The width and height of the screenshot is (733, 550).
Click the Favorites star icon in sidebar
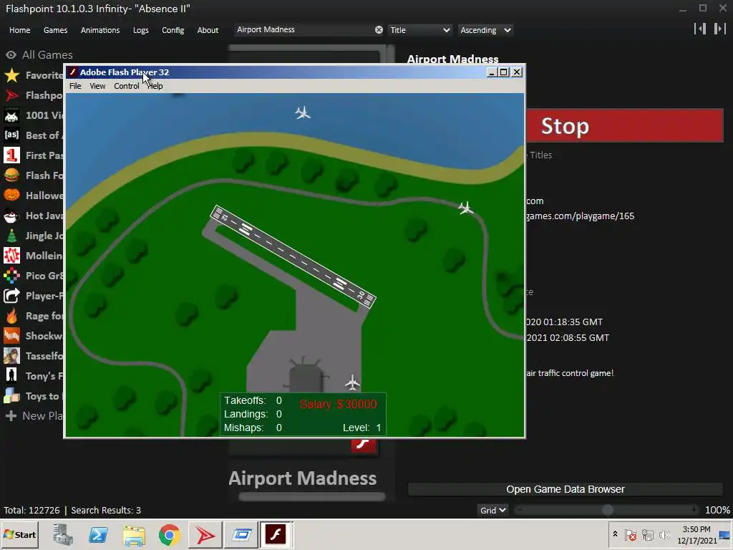[x=11, y=75]
